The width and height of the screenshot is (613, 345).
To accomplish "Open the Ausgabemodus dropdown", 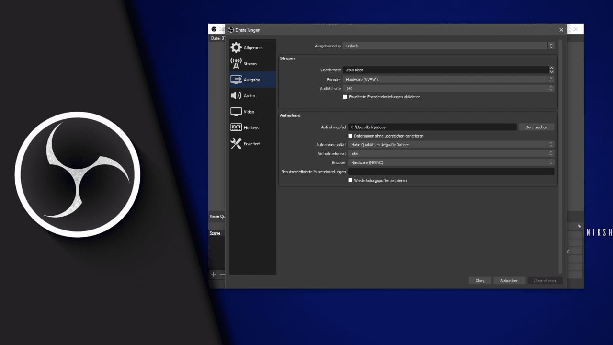I will pyautogui.click(x=449, y=46).
